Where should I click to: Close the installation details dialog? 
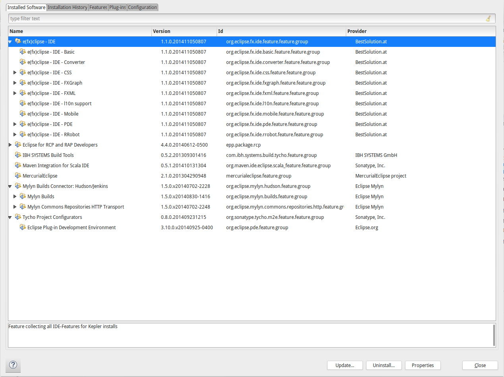pyautogui.click(x=480, y=365)
